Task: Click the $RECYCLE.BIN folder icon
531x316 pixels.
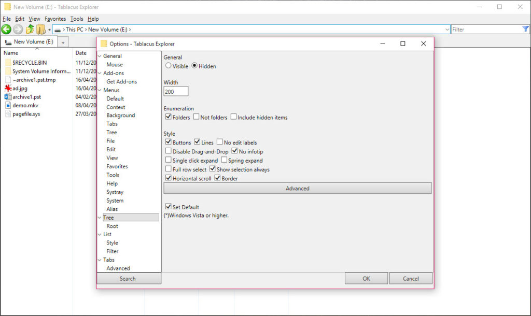Action: pos(8,63)
